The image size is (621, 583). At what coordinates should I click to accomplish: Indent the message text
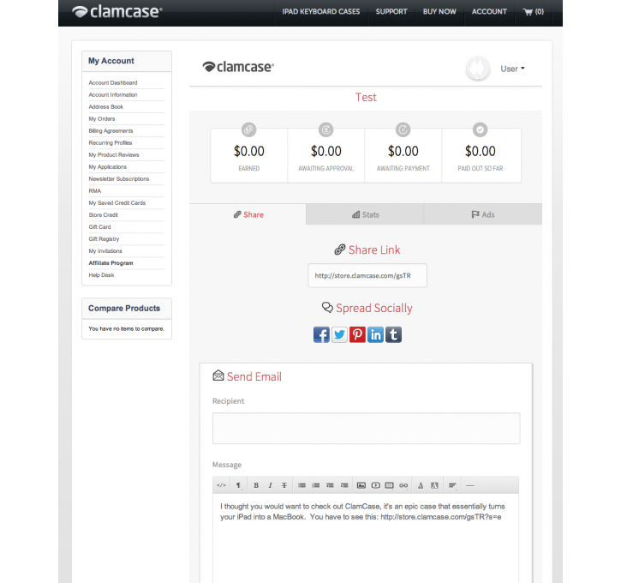coord(344,485)
